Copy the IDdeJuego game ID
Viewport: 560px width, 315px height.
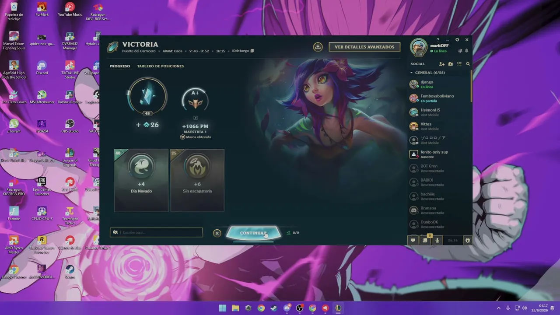(252, 51)
